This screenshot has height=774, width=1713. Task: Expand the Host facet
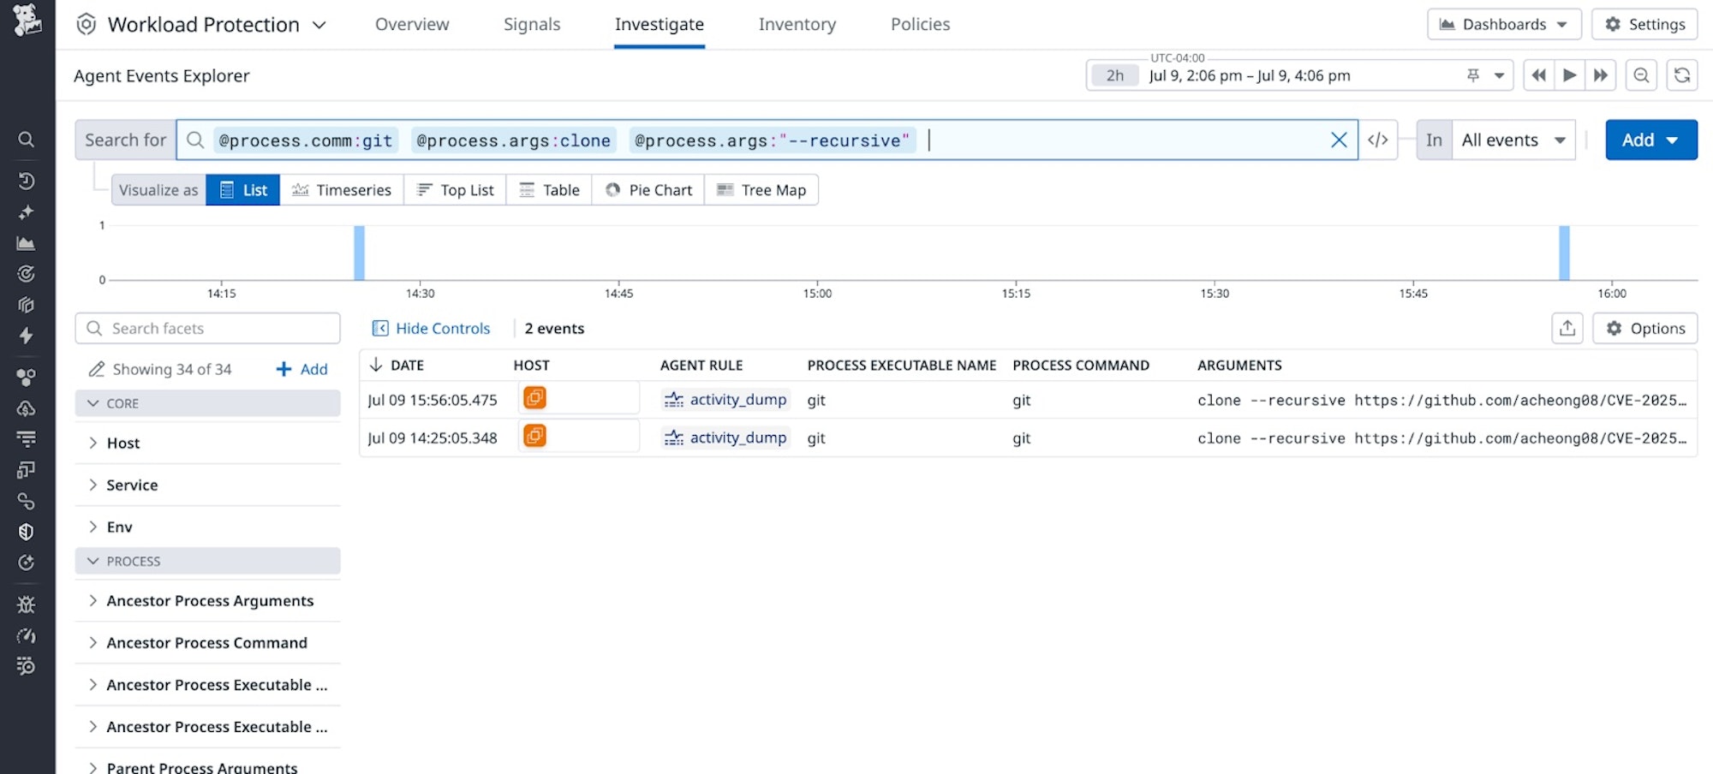pyautogui.click(x=122, y=444)
